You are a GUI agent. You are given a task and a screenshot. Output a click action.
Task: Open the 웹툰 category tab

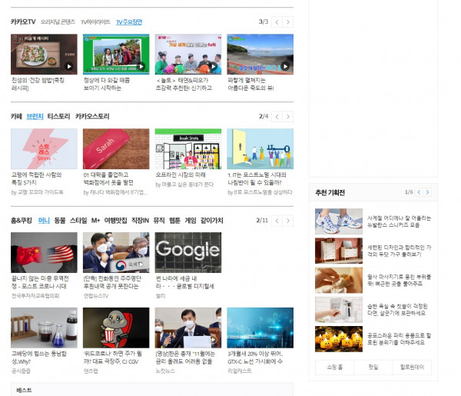pyautogui.click(x=174, y=221)
